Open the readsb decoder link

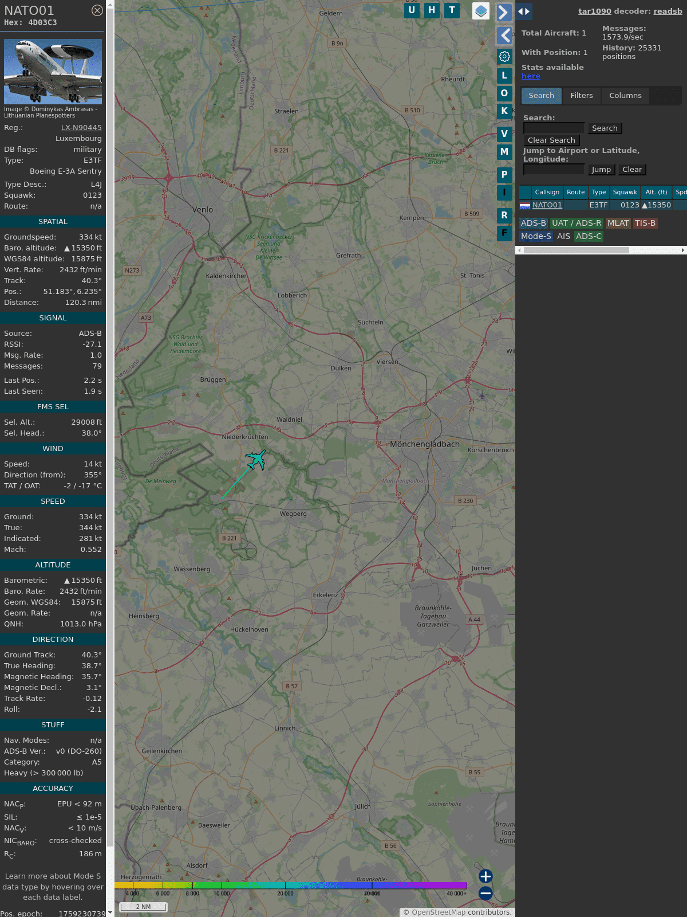[668, 11]
